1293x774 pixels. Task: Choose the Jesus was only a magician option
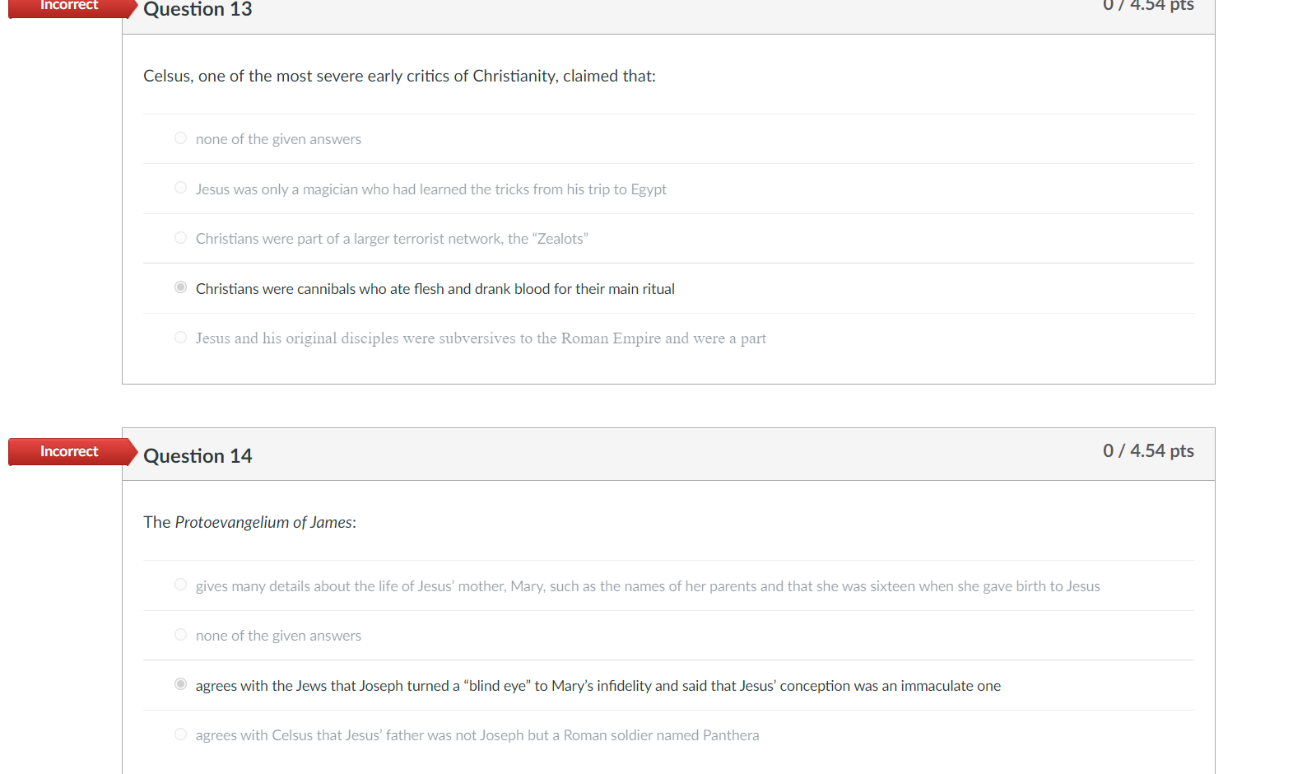(180, 188)
